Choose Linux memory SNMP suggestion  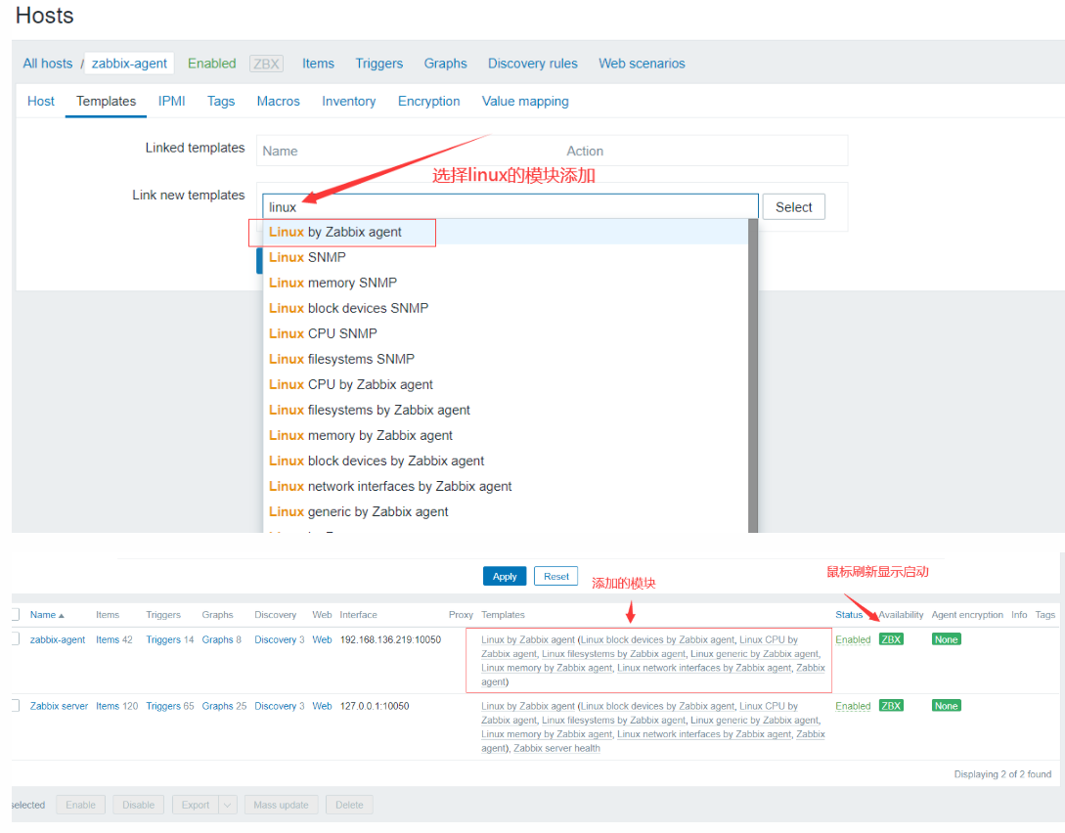(x=506, y=283)
